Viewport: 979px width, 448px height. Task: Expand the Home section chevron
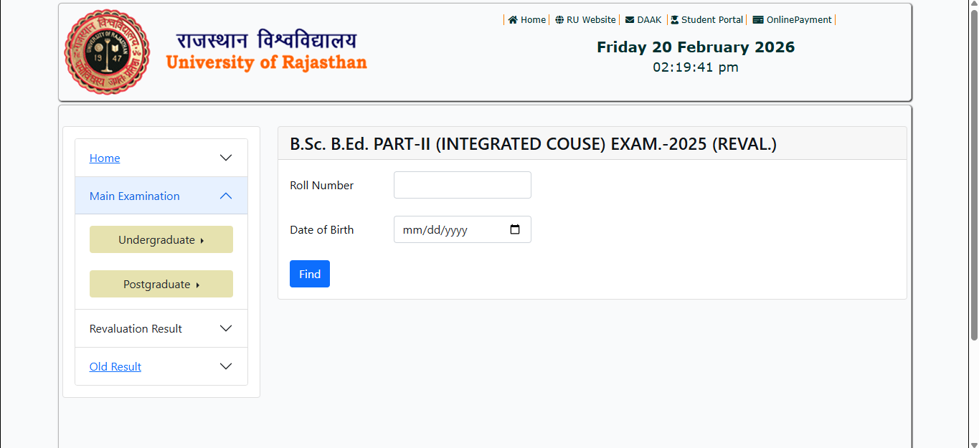225,158
